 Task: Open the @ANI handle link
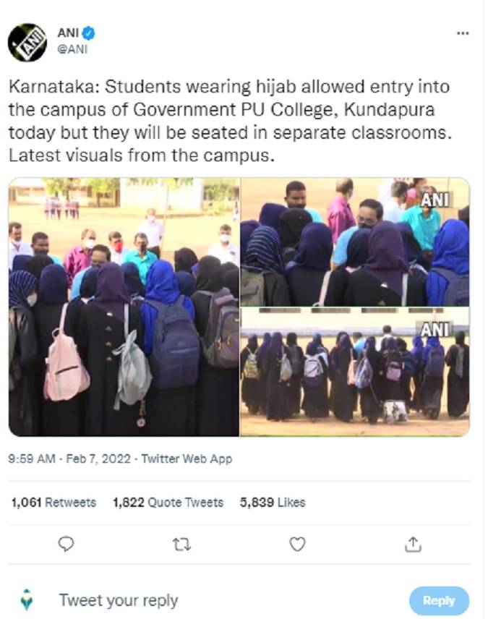pyautogui.click(x=72, y=49)
